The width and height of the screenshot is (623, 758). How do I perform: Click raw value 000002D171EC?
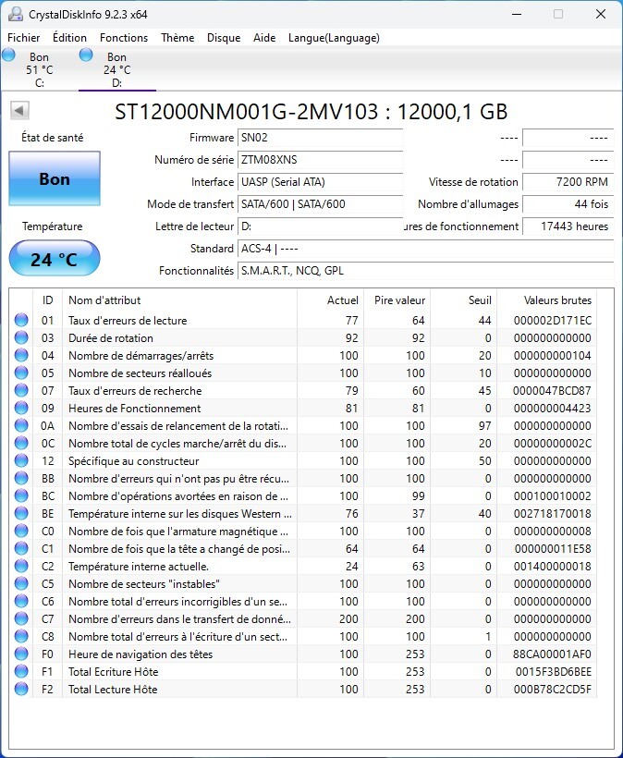click(553, 320)
